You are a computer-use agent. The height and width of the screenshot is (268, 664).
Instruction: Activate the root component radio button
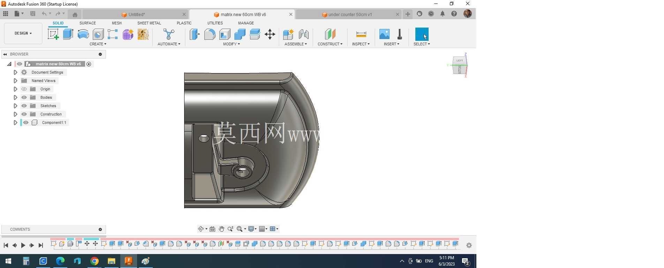(89, 64)
